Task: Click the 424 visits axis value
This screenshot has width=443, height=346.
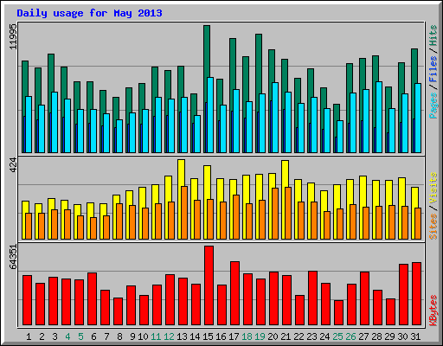Action: click(13, 165)
